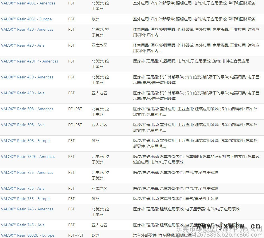Select VALOX Resin 420 - Asia link

(23, 45)
